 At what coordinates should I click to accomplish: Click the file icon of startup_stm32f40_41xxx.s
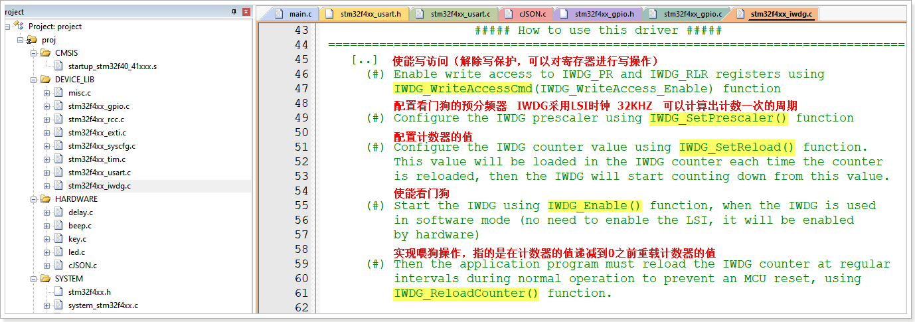click(58, 66)
